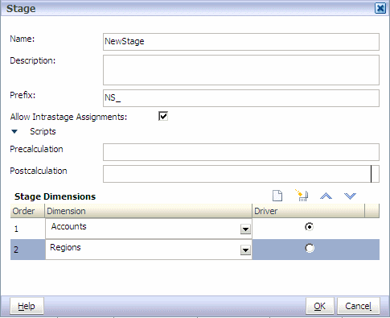Select order cell 1 of the Accounts row
Image resolution: width=390 pixels, height=318 pixels.
click(x=27, y=229)
